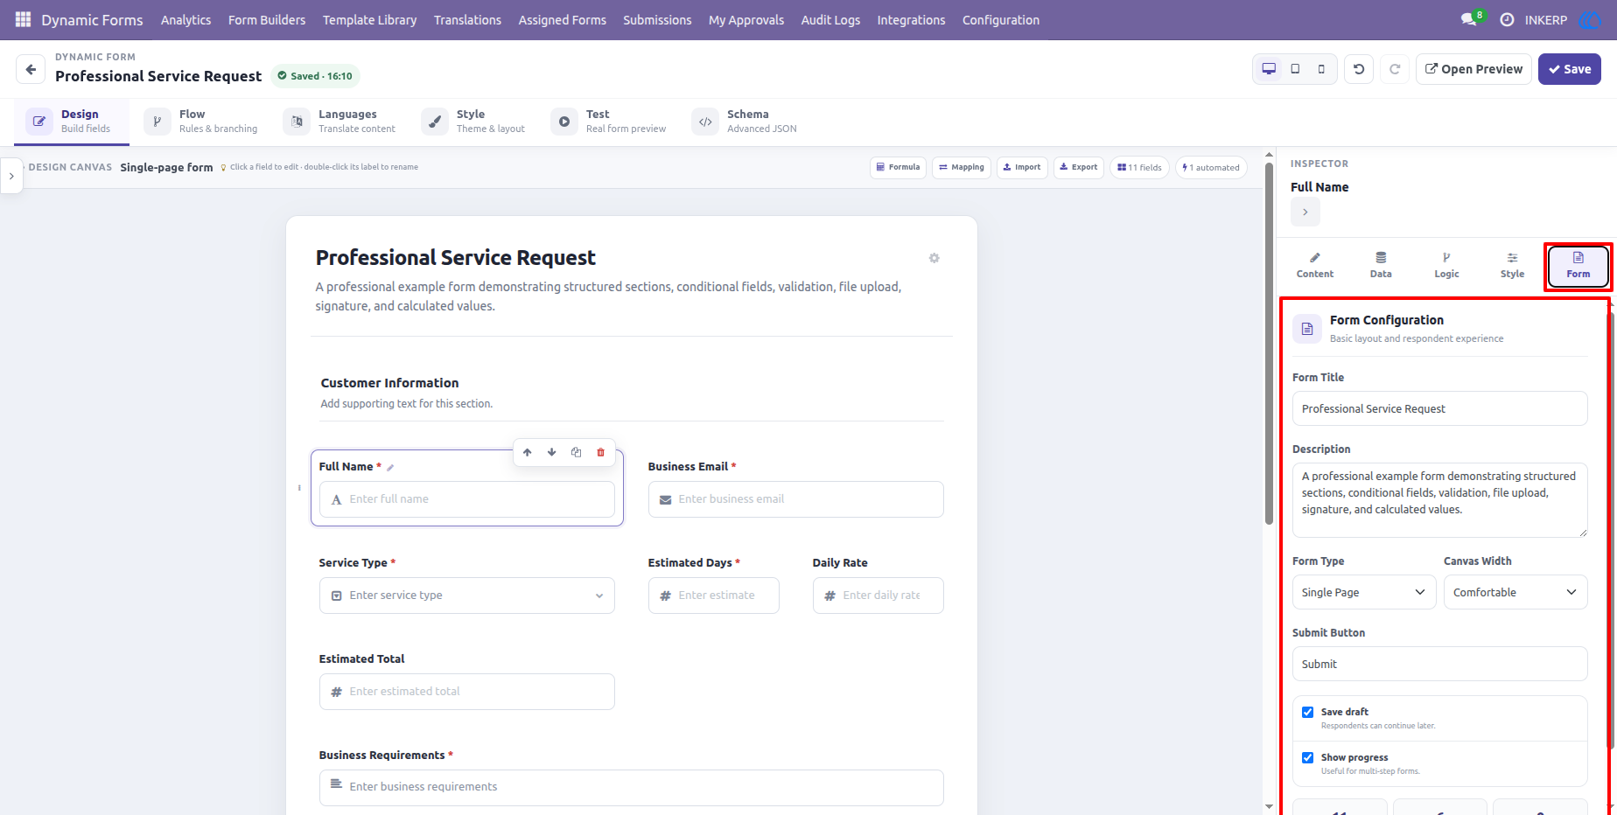The image size is (1617, 815).
Task: Click the back arrow next to form title
Action: [31, 69]
